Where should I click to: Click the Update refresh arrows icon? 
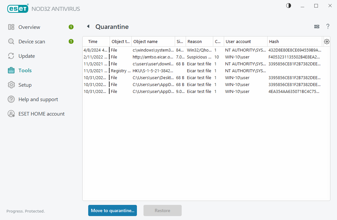click(x=11, y=56)
